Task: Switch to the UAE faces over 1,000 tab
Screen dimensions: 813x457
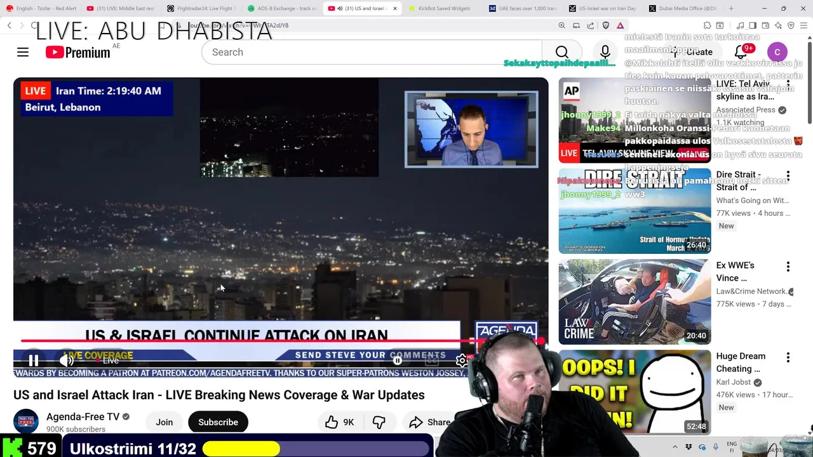Action: click(524, 8)
